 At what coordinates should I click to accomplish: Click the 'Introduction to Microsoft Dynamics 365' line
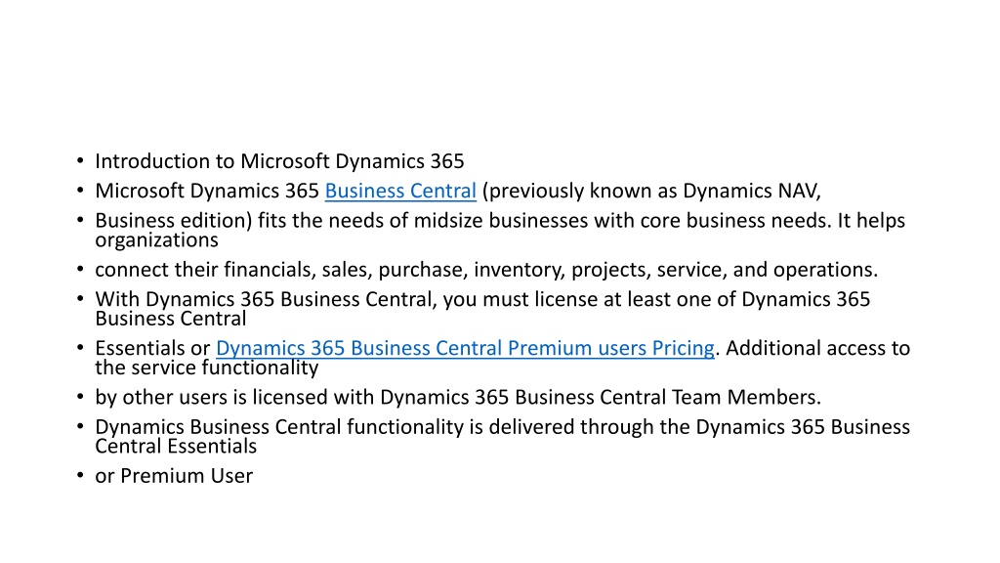[x=279, y=161]
